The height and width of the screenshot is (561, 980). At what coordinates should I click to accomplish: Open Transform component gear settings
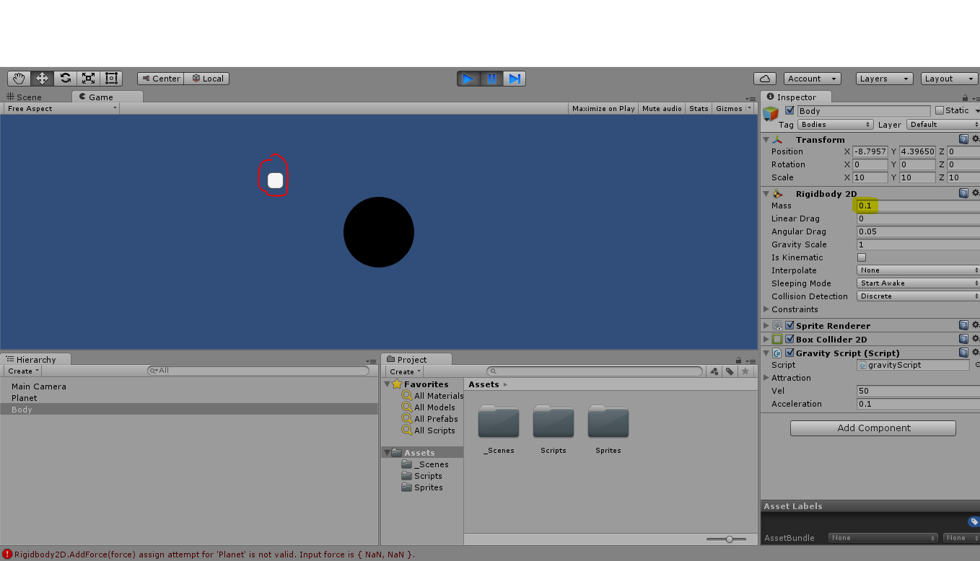click(x=976, y=139)
